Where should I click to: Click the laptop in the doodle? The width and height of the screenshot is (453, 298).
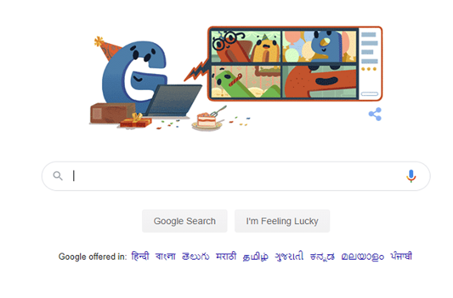pyautogui.click(x=173, y=101)
